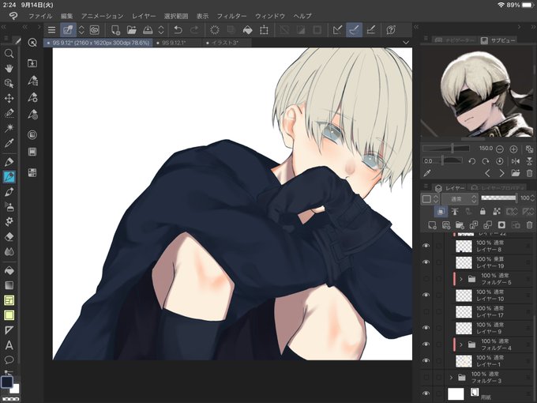The height and width of the screenshot is (403, 537).
Task: Open the Clip Studio assist help icon
Action: tap(391, 30)
